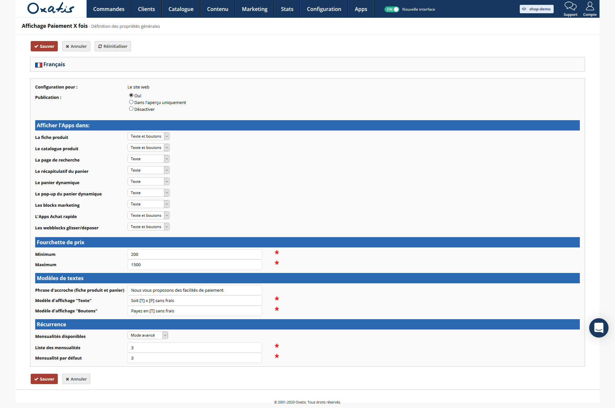615x408 pixels.
Task: Open Mensualités disponibles Mode avancé dropdown
Action: [148, 335]
